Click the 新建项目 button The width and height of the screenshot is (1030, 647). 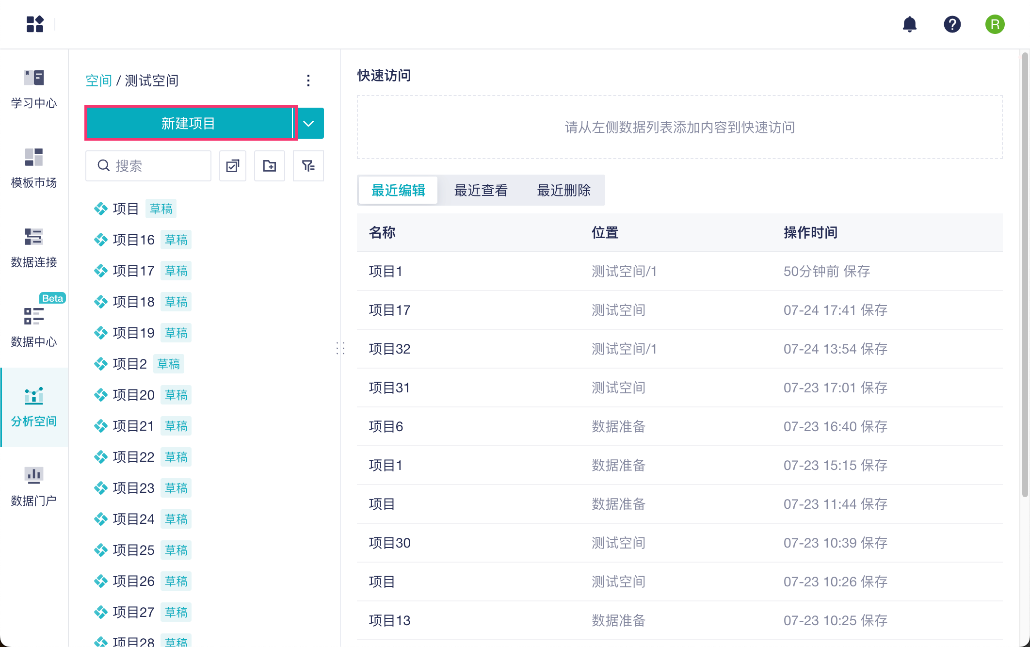(189, 123)
